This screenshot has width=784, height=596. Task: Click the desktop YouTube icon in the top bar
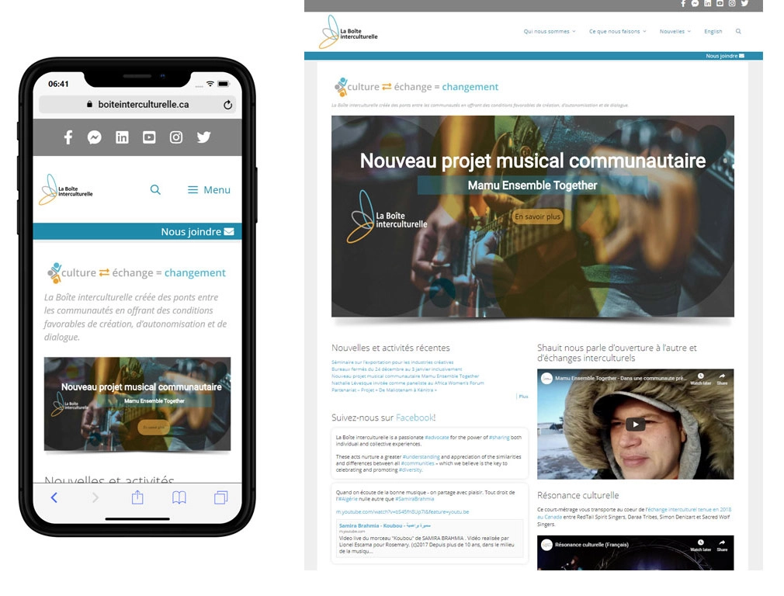[720, 4]
